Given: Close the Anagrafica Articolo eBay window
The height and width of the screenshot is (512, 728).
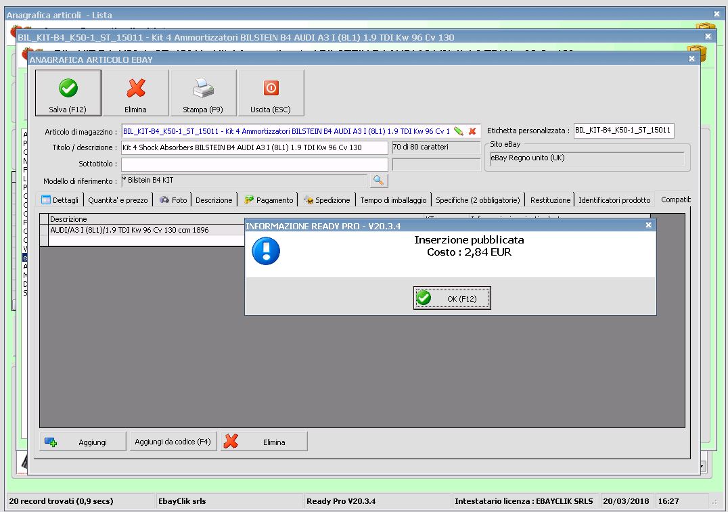Looking at the screenshot, I should point(691,58).
